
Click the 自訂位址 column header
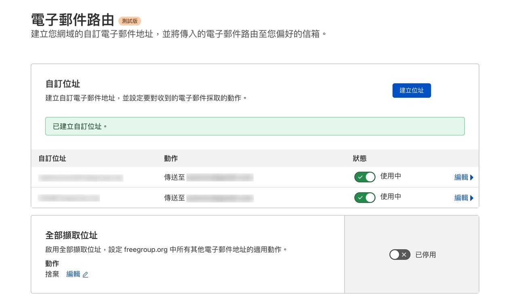[52, 158]
